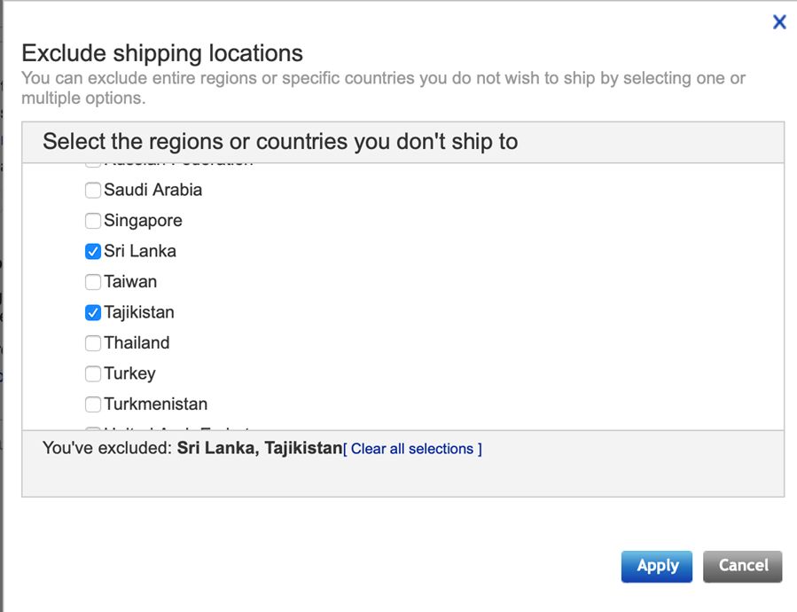Tick the cut-off United Arab Emirates checkbox

click(93, 429)
